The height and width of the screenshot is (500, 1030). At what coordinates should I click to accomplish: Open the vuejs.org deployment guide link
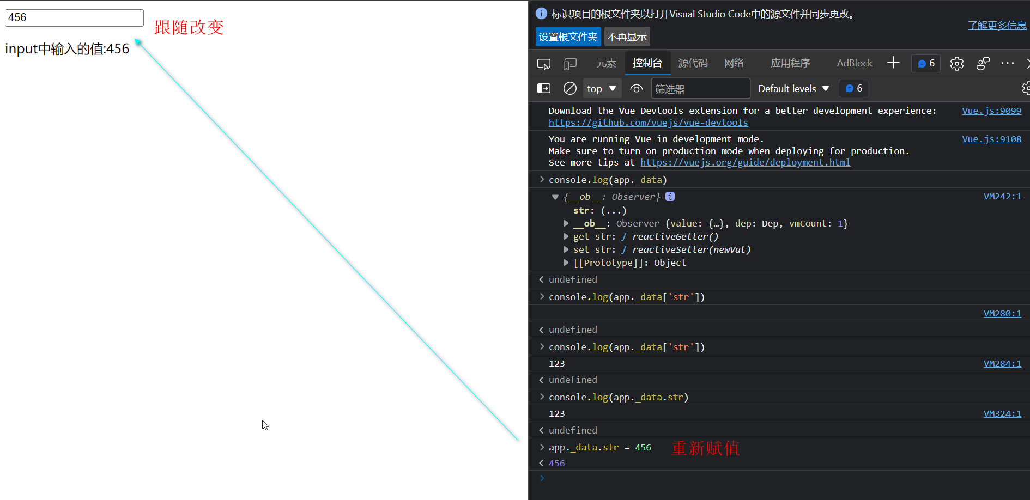point(745,162)
